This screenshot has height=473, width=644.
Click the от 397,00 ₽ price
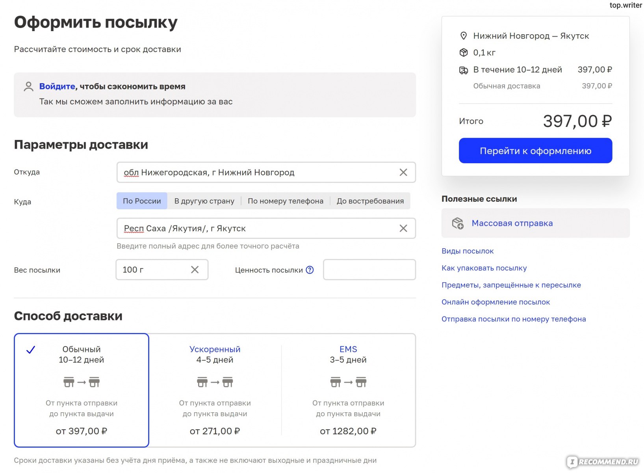[x=82, y=431]
